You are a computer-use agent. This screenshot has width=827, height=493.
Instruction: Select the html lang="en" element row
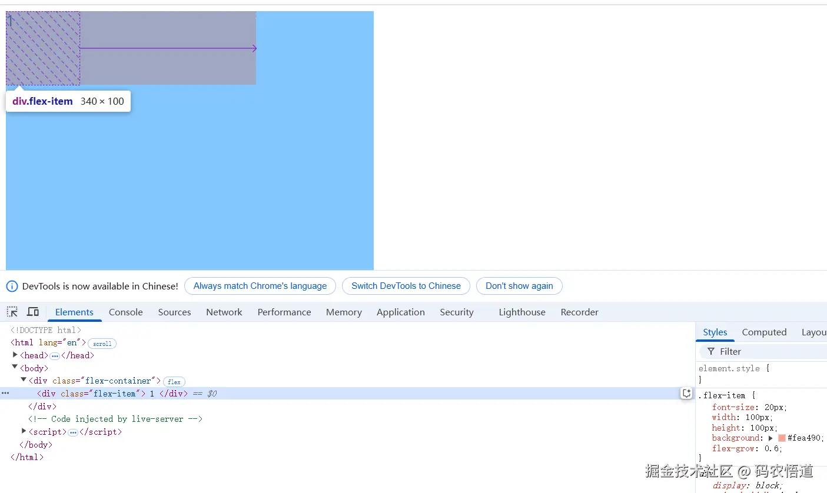48,343
